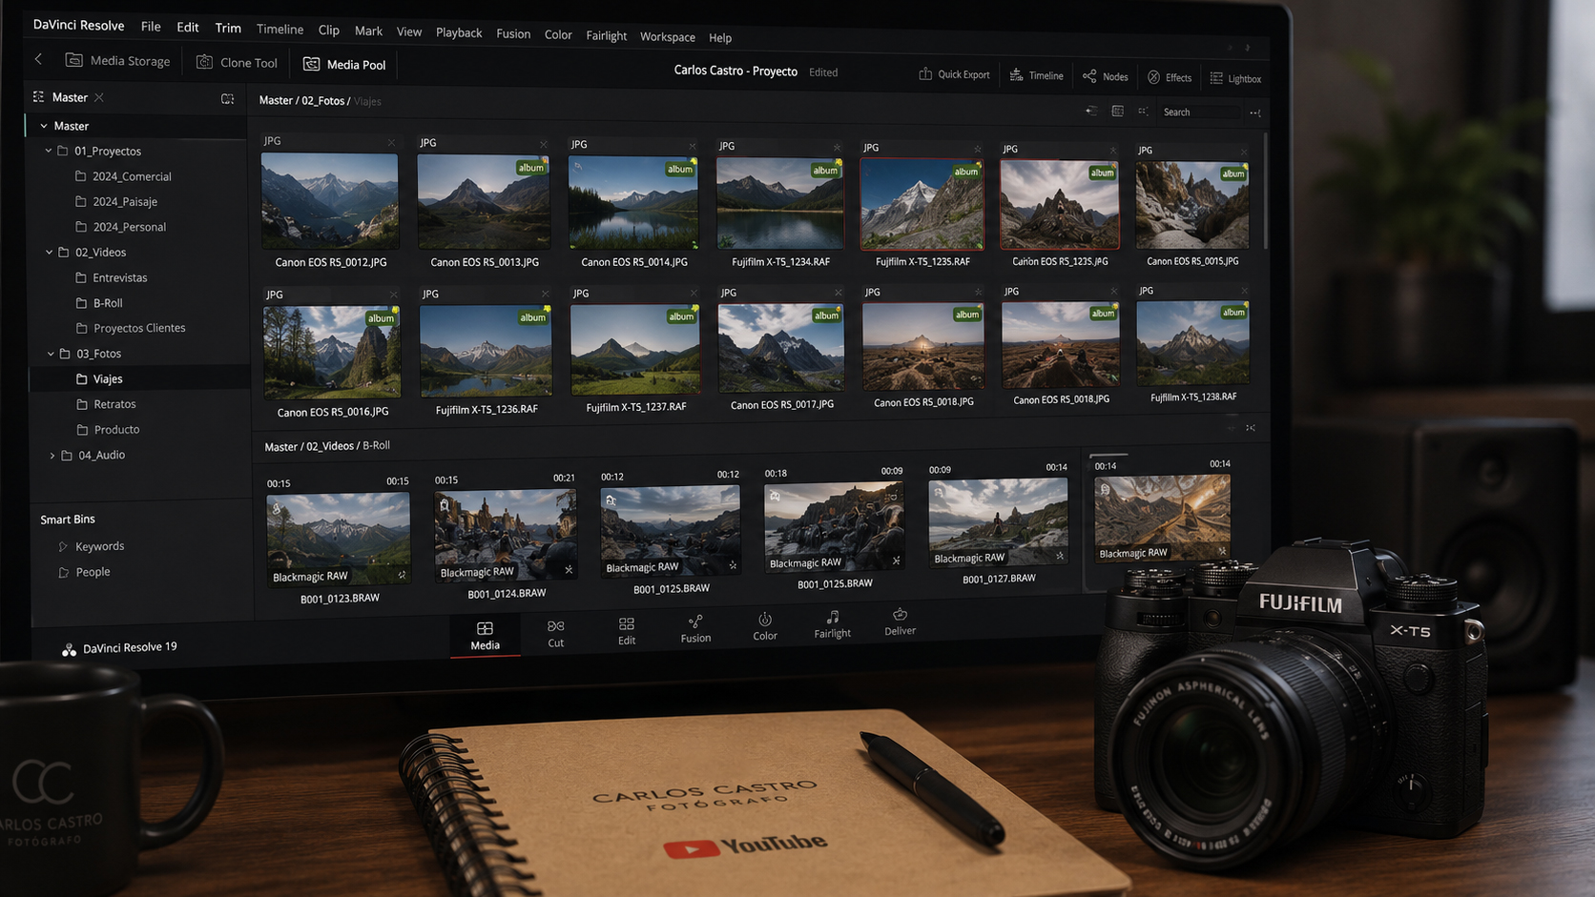Expand the People smart bin
Image resolution: width=1595 pixels, height=897 pixels.
tap(64, 573)
